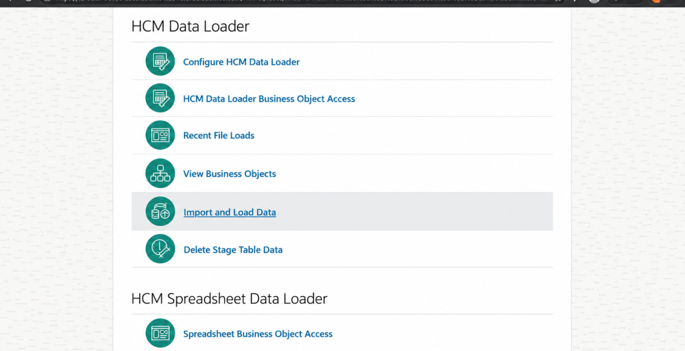Image resolution: width=685 pixels, height=351 pixels.
Task: Open the Recent File Loads link
Action: pos(219,135)
